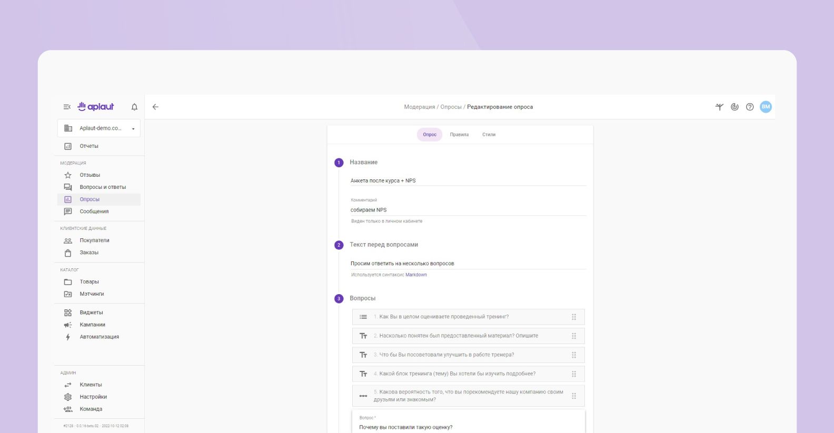Click Опросы in the breadcrumb

451,107
